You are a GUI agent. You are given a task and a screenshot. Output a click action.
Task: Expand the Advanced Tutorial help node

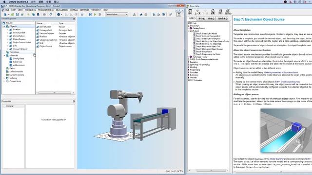pyautogui.click(x=189, y=57)
